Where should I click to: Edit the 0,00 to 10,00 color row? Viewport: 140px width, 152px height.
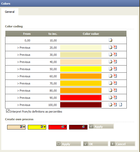111,40
